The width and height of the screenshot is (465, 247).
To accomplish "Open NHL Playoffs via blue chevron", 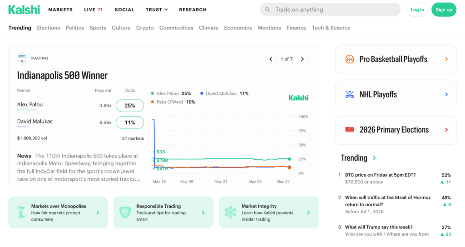I will pyautogui.click(x=446, y=94).
